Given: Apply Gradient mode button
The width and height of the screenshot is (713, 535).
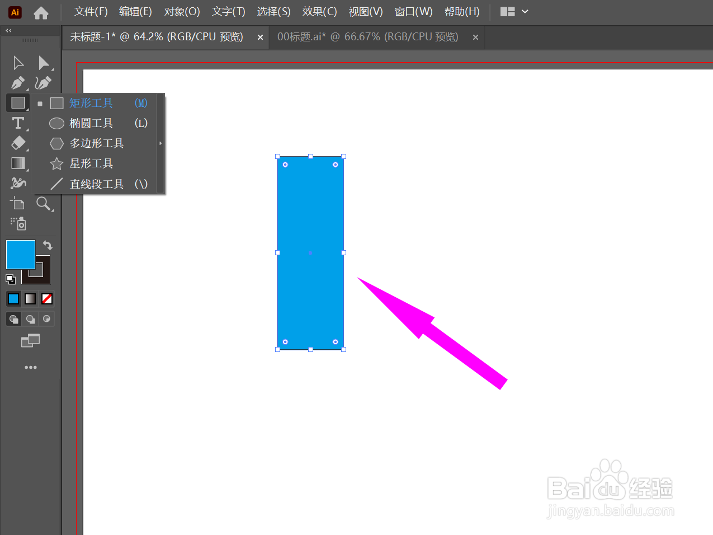Looking at the screenshot, I should coord(30,299).
